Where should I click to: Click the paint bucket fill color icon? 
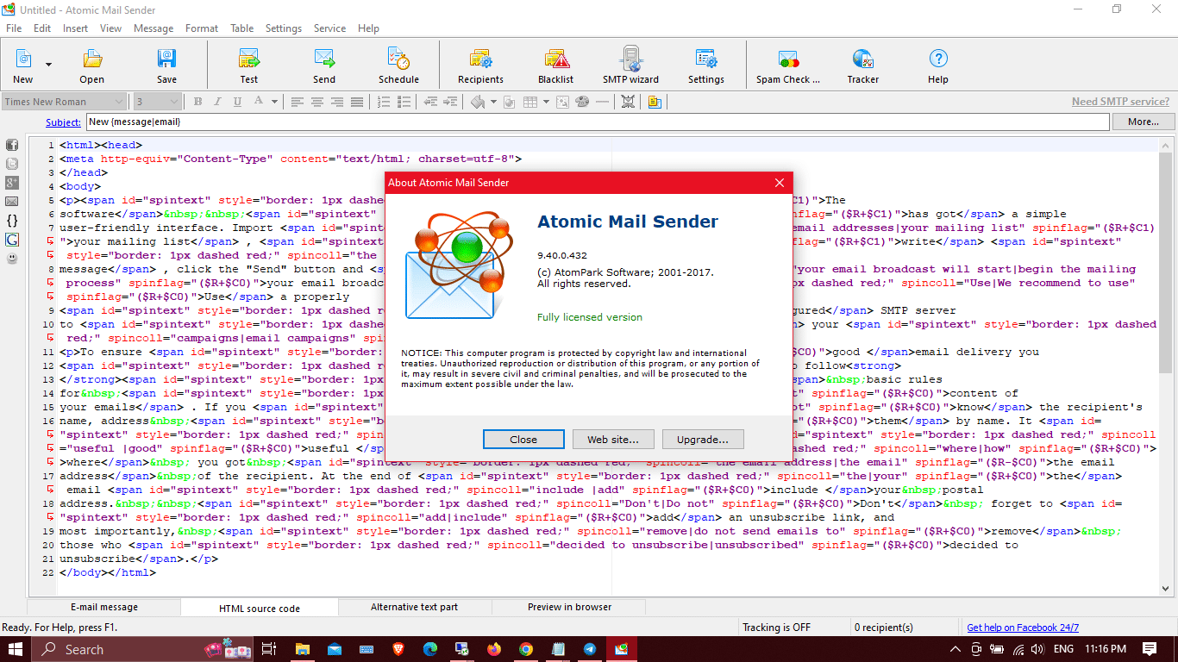point(478,102)
